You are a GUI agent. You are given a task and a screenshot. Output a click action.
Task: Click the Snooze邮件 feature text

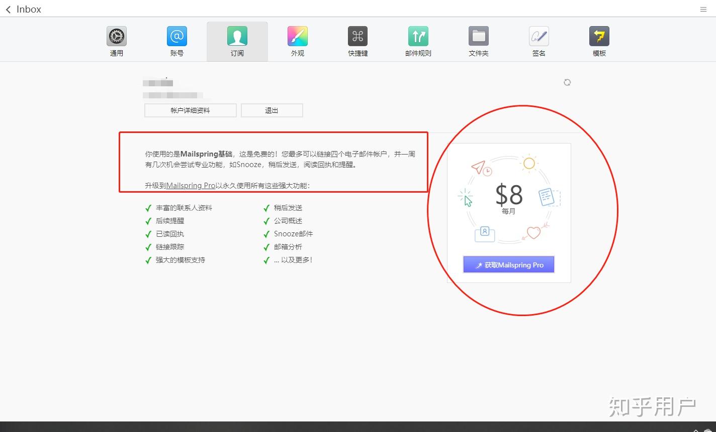tap(294, 234)
